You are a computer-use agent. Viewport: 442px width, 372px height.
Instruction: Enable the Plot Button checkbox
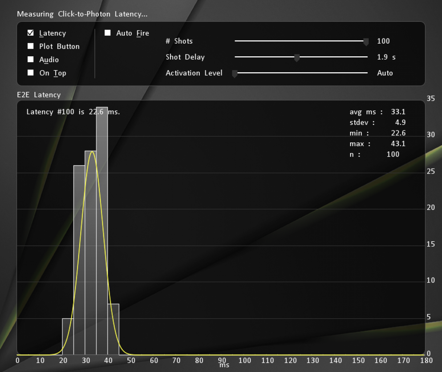tap(31, 46)
